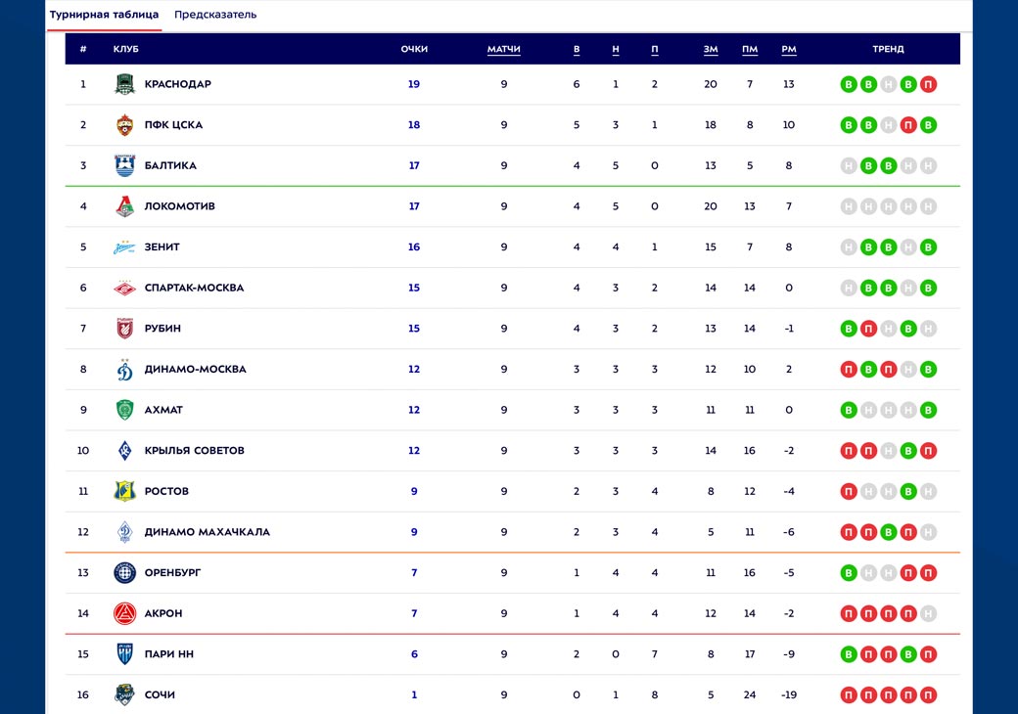Viewport: 1018px width, 714px height.
Task: Sort by the ЗМ goals scored column
Action: 711,49
